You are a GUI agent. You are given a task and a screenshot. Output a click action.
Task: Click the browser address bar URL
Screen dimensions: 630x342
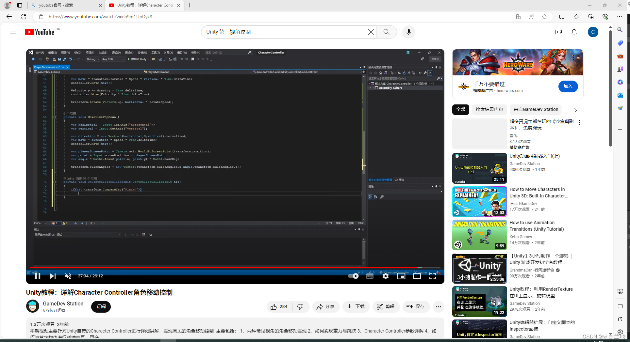(100, 17)
